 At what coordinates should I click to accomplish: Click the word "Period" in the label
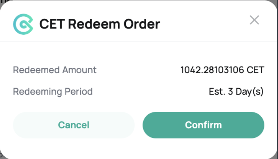(x=79, y=92)
